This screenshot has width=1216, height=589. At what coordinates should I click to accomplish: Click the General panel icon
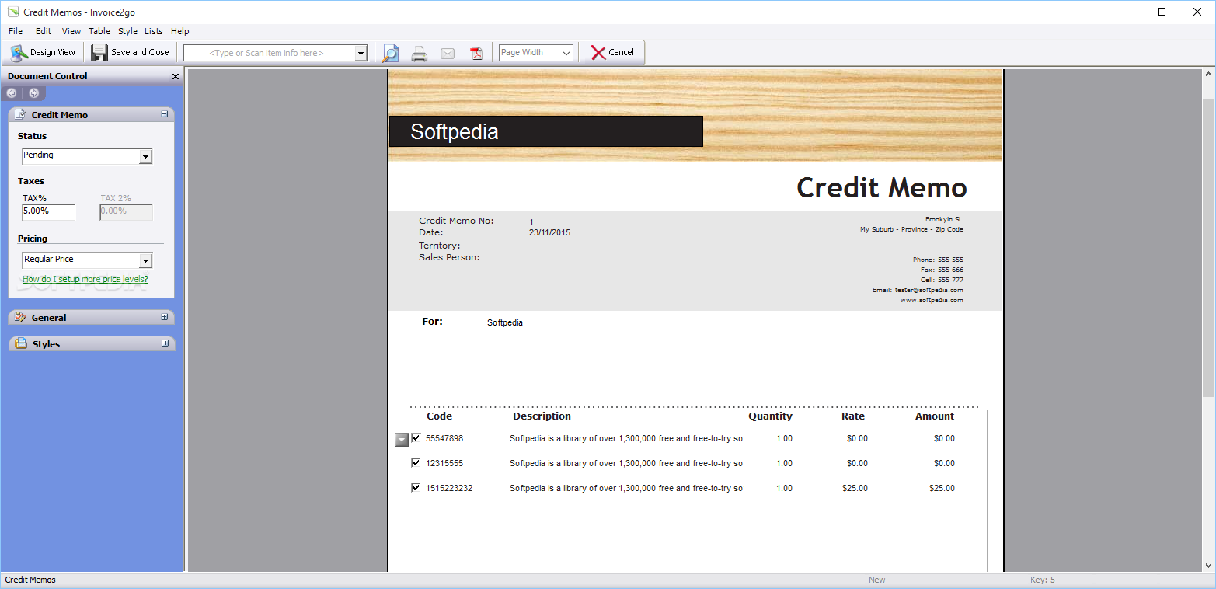coord(21,317)
